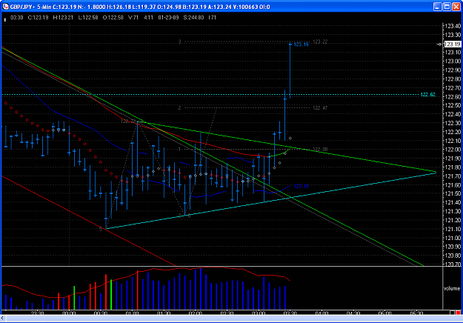Viewport: 463px width, 323px height.
Task: Click the left scroll arrow of the horizontal scrollbar
Action: pos(3,318)
